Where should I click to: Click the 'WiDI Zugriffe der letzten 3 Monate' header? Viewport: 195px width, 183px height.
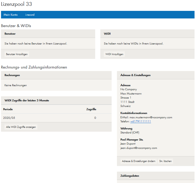27,100
